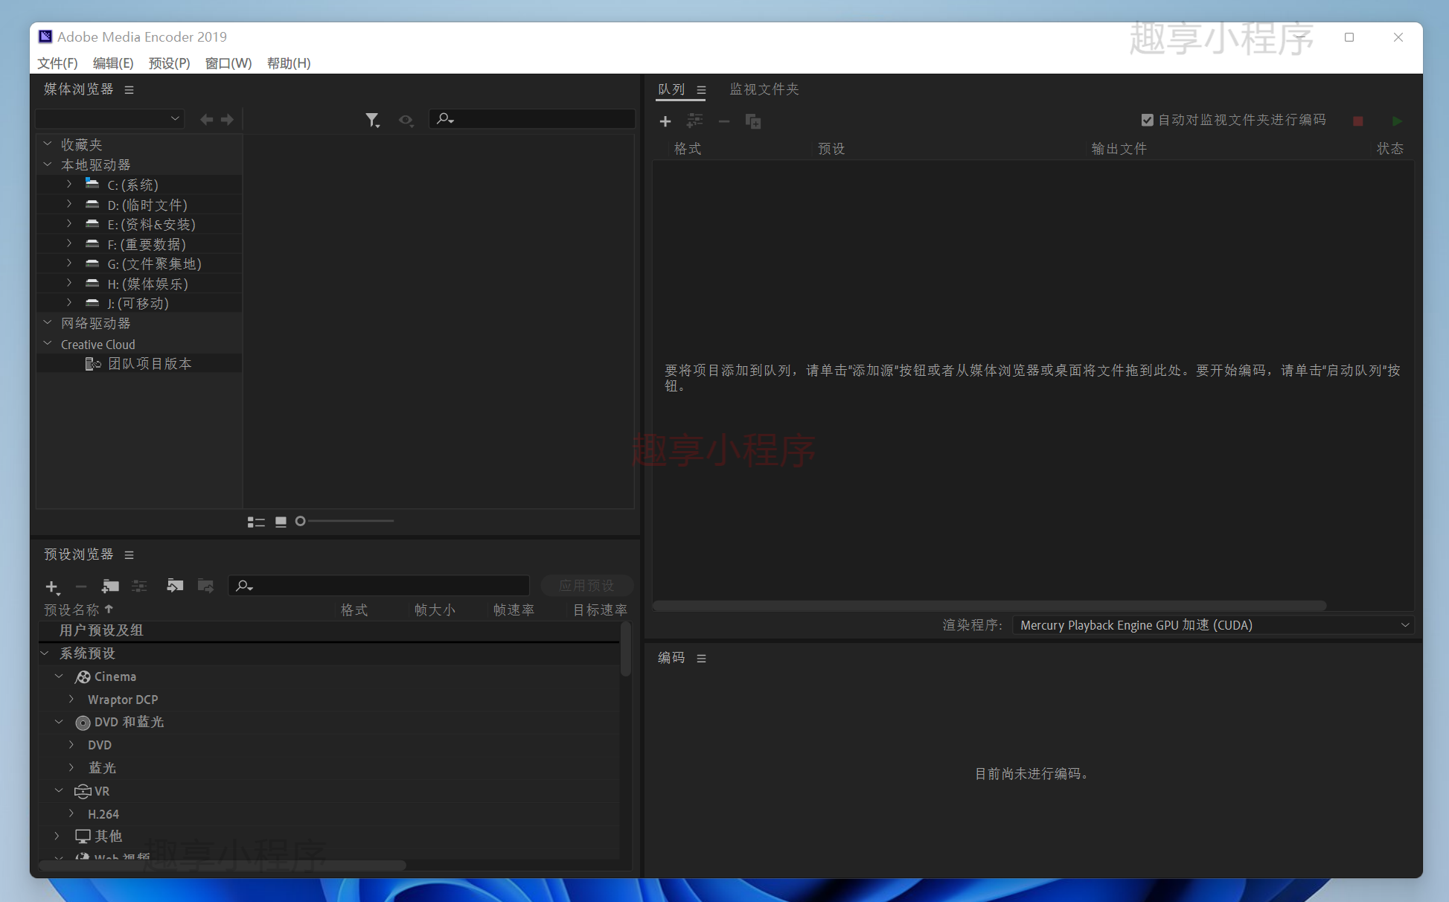Click the 应用预设 button

(586, 586)
